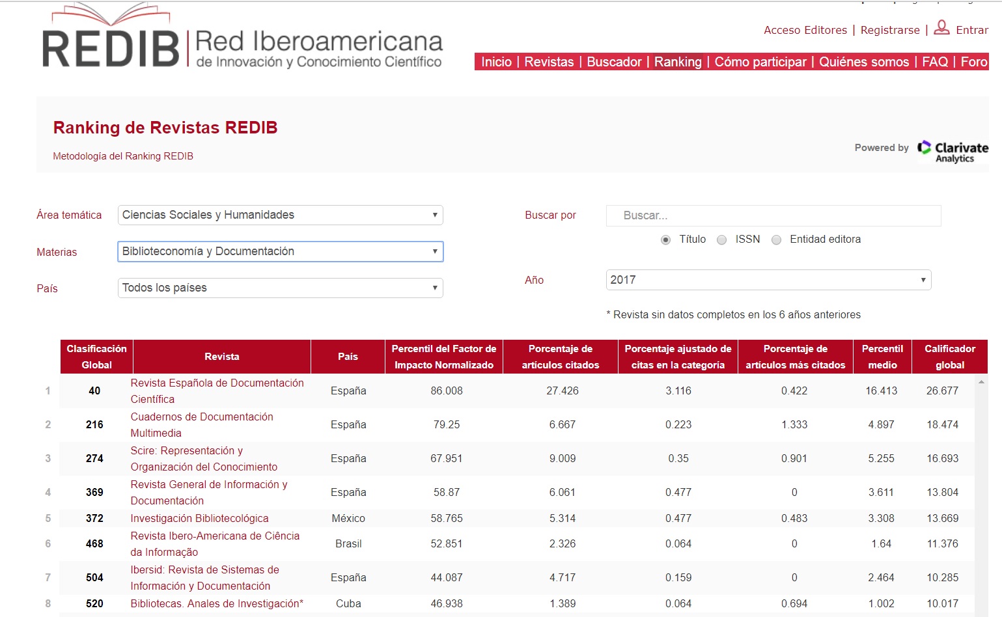The width and height of the screenshot is (1002, 617).
Task: Click the País cell reading México
Action: [348, 519]
